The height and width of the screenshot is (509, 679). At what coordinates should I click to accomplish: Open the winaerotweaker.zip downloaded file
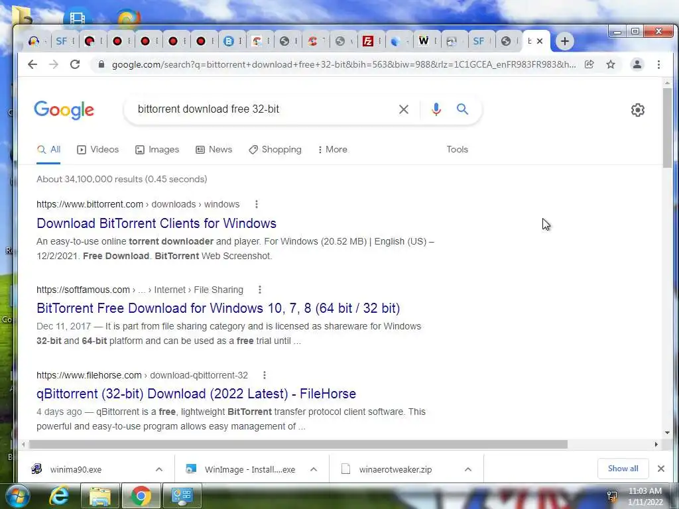(x=395, y=470)
